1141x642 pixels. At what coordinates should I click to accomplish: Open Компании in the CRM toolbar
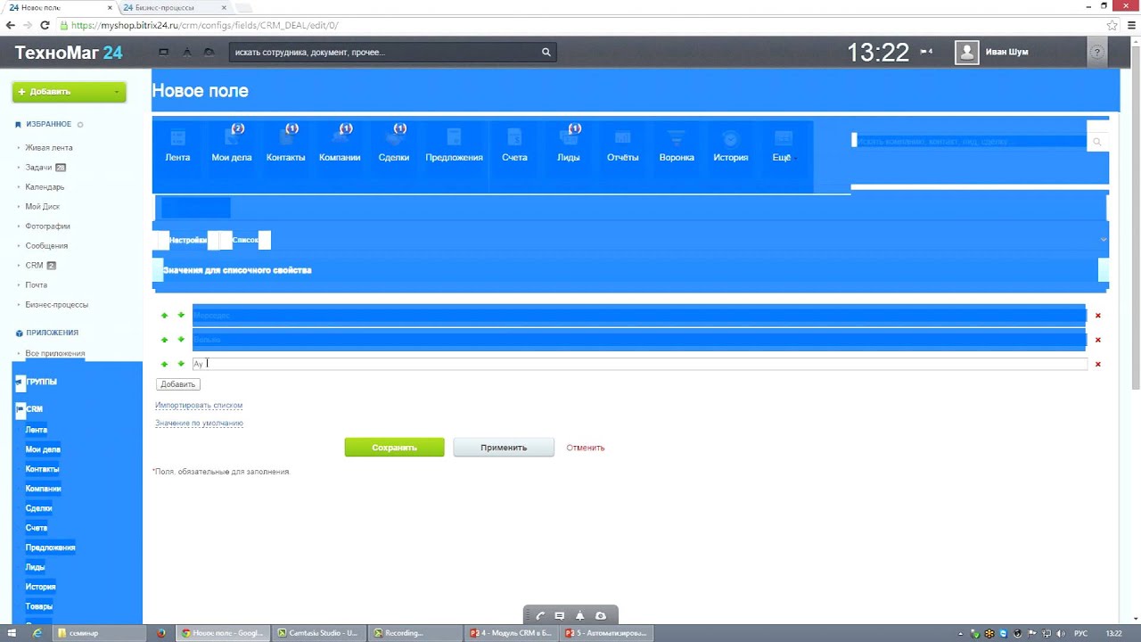[x=340, y=144]
